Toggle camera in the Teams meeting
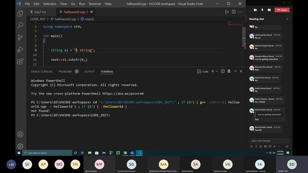Image resolution: width=308 pixels, height=173 pixels. pos(255,10)
